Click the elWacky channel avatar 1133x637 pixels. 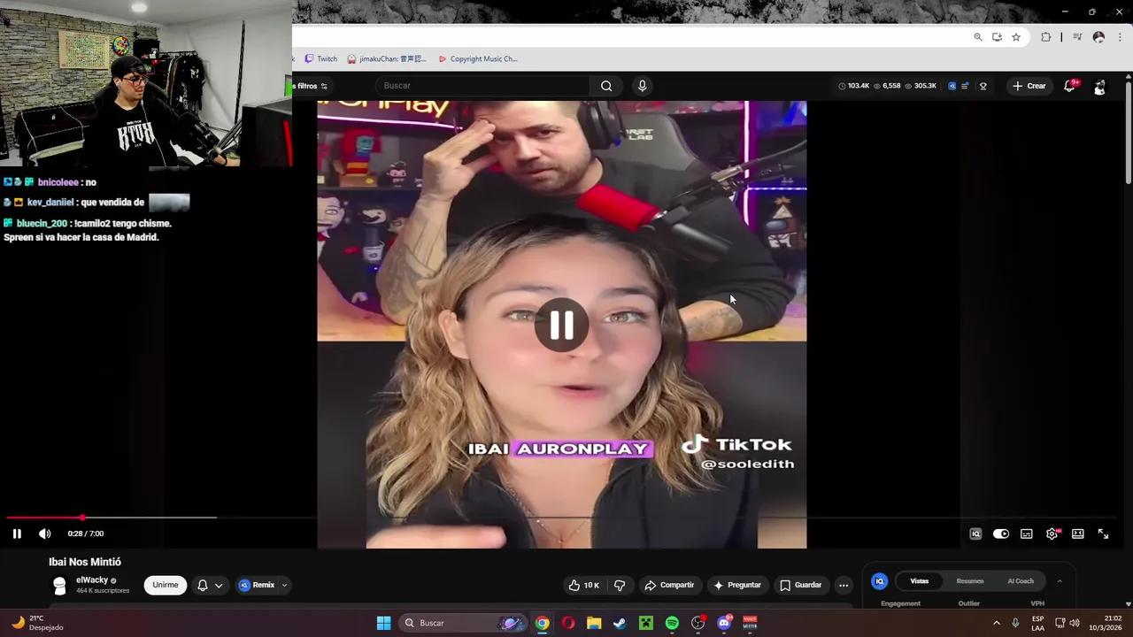click(59, 585)
